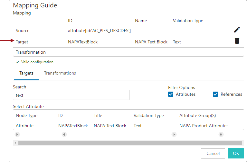Viewport: 247px width, 162px height.
Task: Click the horizontal scrollbar left arrow
Action: pos(15,143)
